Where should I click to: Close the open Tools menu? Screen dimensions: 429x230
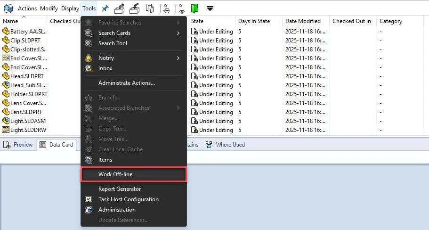pos(89,8)
